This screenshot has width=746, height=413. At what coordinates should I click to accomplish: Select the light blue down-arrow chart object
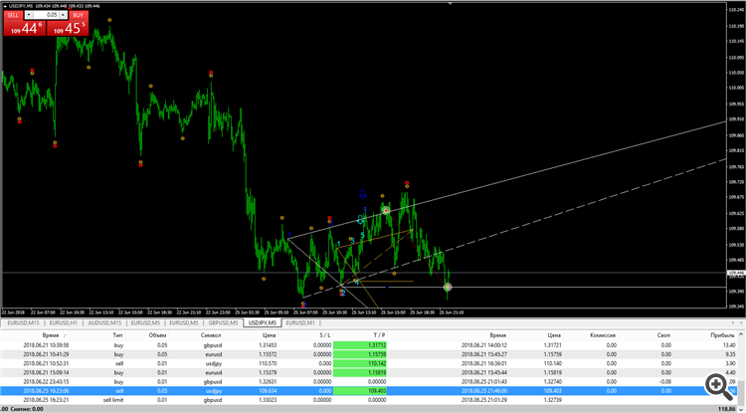(360, 219)
